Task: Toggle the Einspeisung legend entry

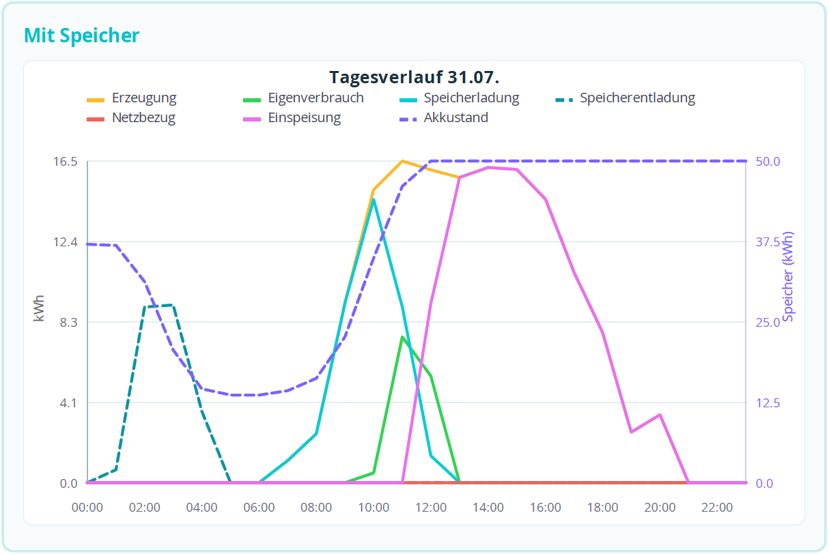Action: click(291, 117)
